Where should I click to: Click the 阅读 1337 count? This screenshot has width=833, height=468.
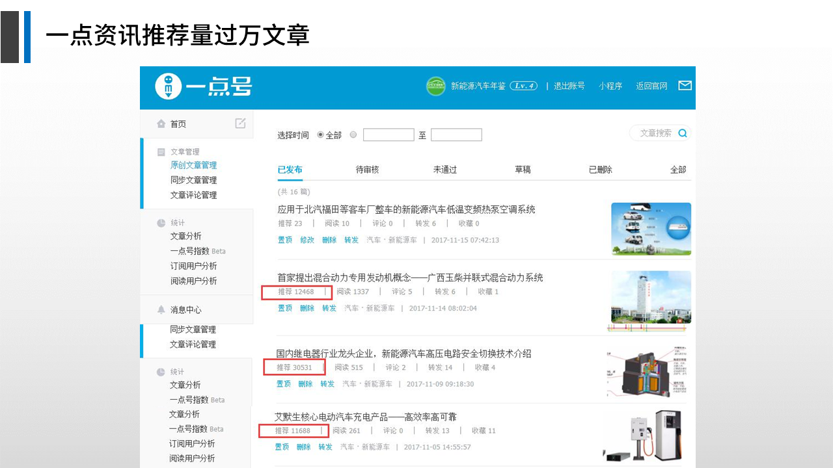point(353,292)
